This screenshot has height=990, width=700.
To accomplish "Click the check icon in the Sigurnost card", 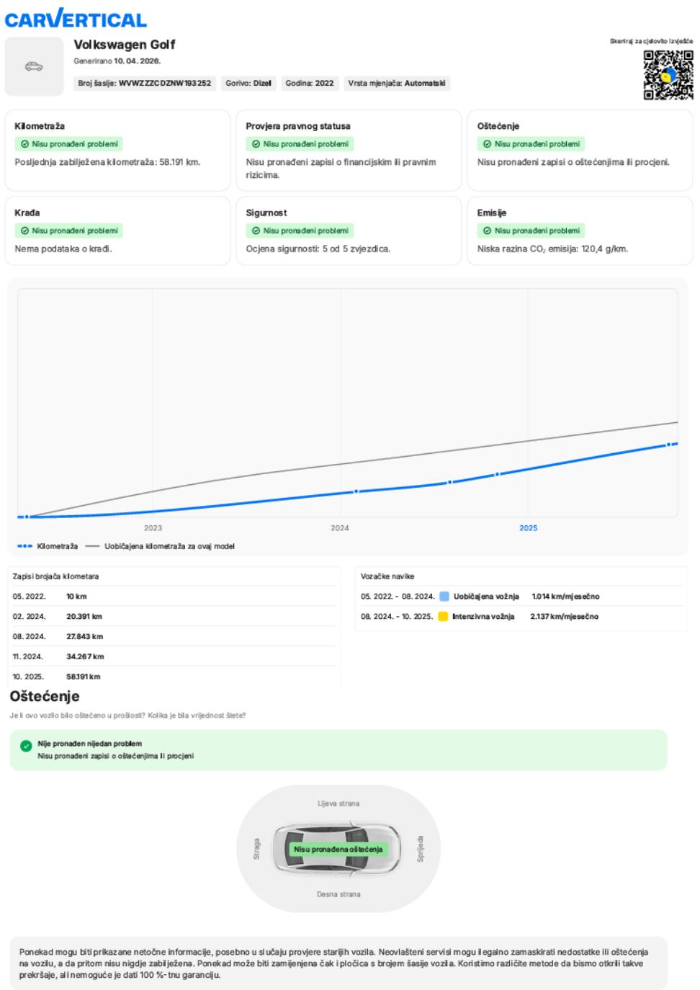I will click(x=256, y=231).
